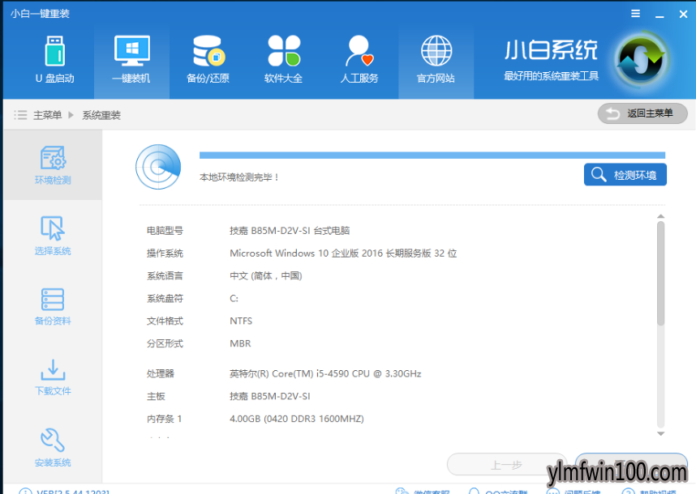
Task: Click 返回主菜单 button
Action: pyautogui.click(x=642, y=113)
